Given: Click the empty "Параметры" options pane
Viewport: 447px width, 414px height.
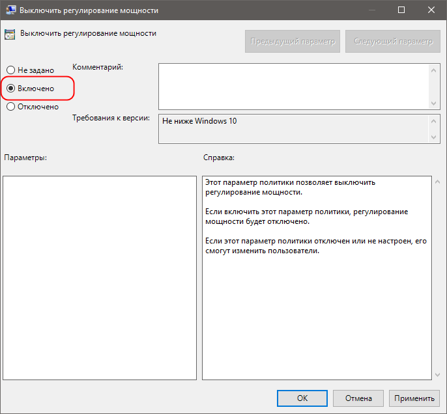Looking at the screenshot, I should point(100,278).
